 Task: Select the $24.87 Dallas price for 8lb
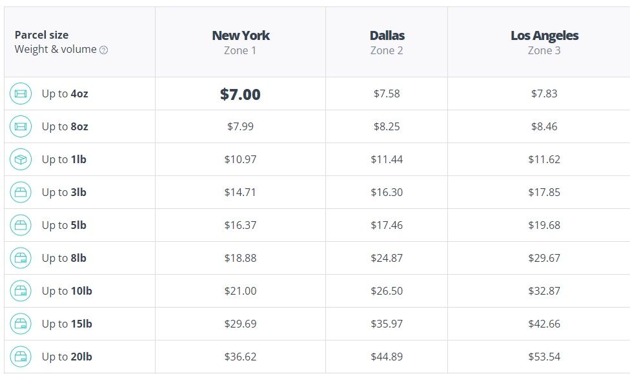point(387,258)
